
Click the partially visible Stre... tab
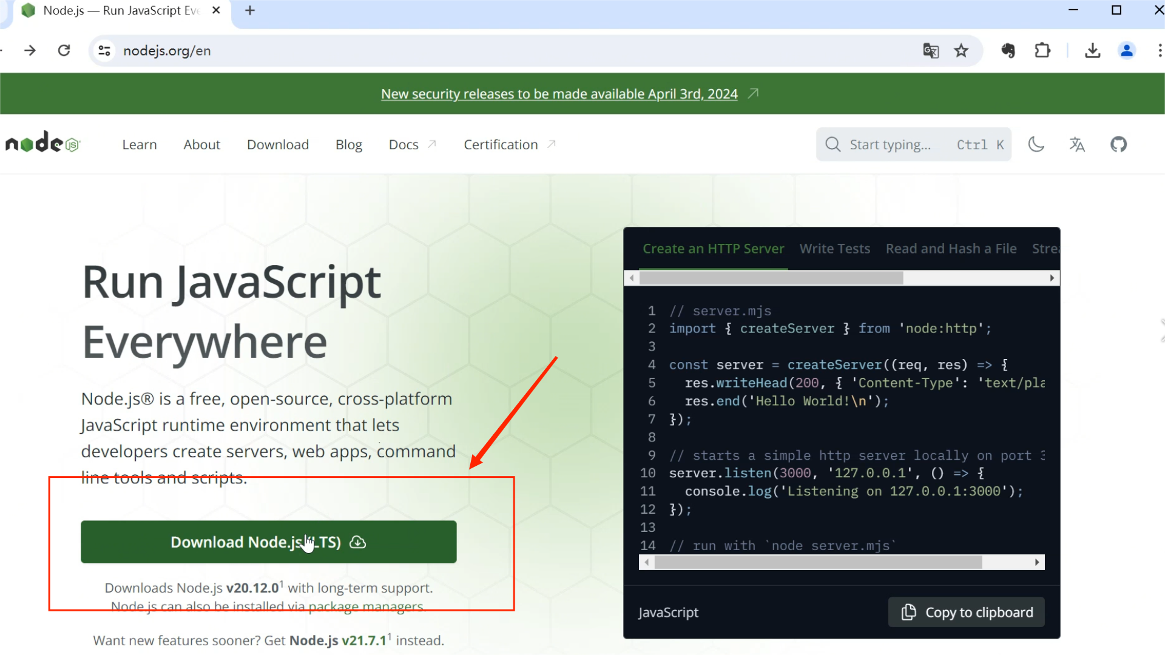(1045, 249)
